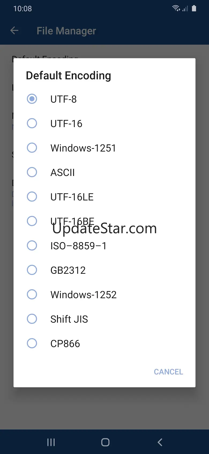Viewport: 209px width, 454px height.
Task: Pick the ASCII encoding radio button
Action: [x=32, y=172]
